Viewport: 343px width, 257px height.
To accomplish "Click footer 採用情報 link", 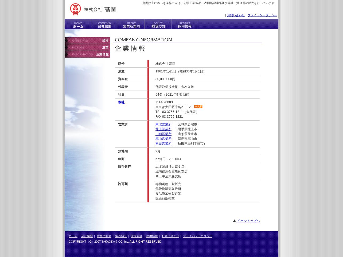I will click(x=152, y=236).
